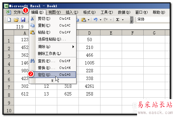Select column E header

tap(111, 33)
